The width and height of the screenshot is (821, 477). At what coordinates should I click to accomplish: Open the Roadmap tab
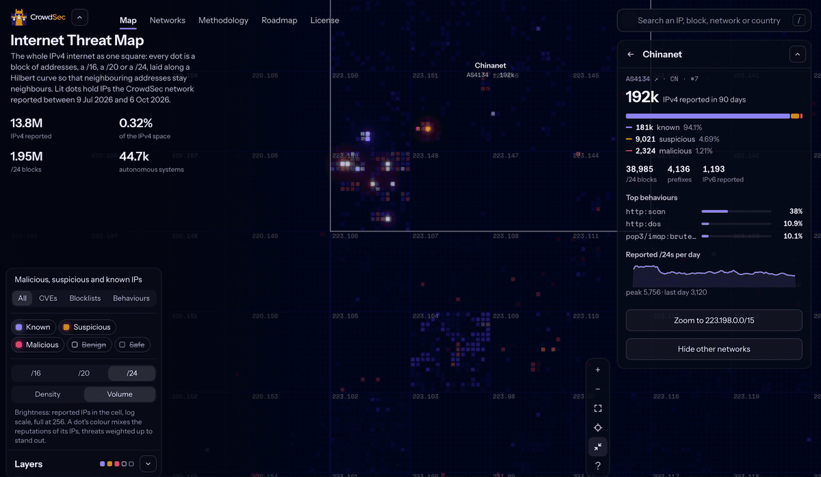[279, 20]
